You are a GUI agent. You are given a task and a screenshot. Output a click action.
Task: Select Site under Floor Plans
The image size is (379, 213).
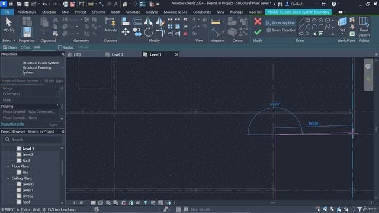click(25, 172)
